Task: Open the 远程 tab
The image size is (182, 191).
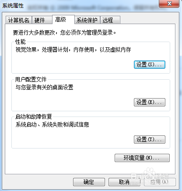Action: 110,20
